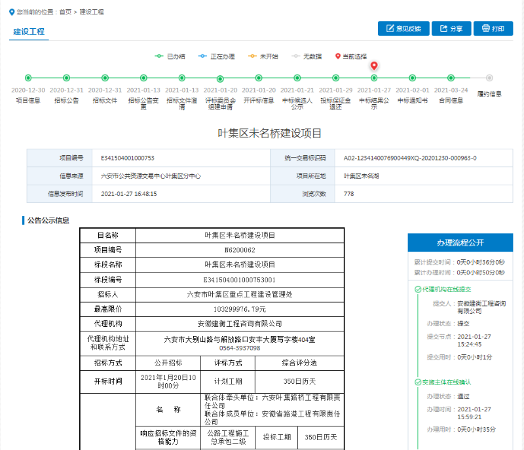Click the agency 安徽建衡工程咨询有限公司 in the table
The image size is (524, 450).
240,324
